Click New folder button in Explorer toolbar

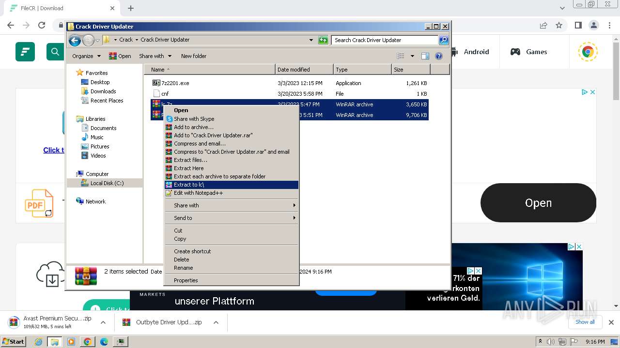click(194, 56)
